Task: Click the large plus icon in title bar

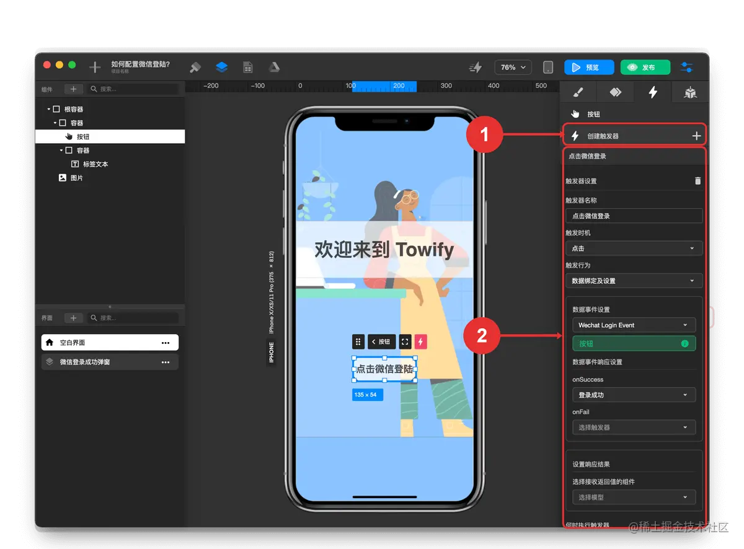Action: 95,67
